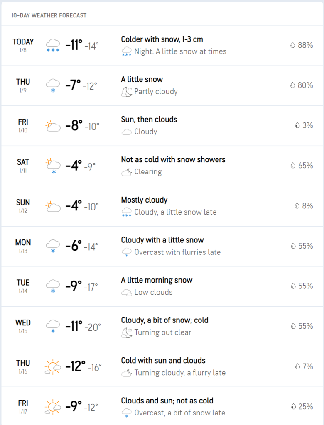Select the MON 1/13 forecast entry
Image resolution: width=324 pixels, height=425 pixels.
162,246
